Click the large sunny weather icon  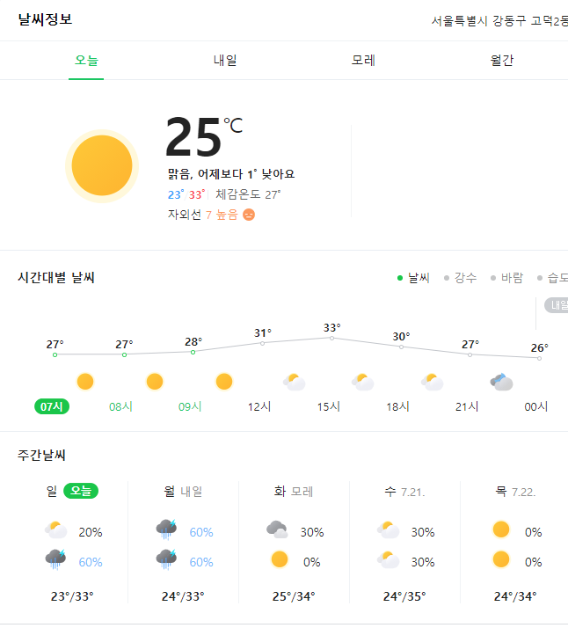[x=102, y=165]
